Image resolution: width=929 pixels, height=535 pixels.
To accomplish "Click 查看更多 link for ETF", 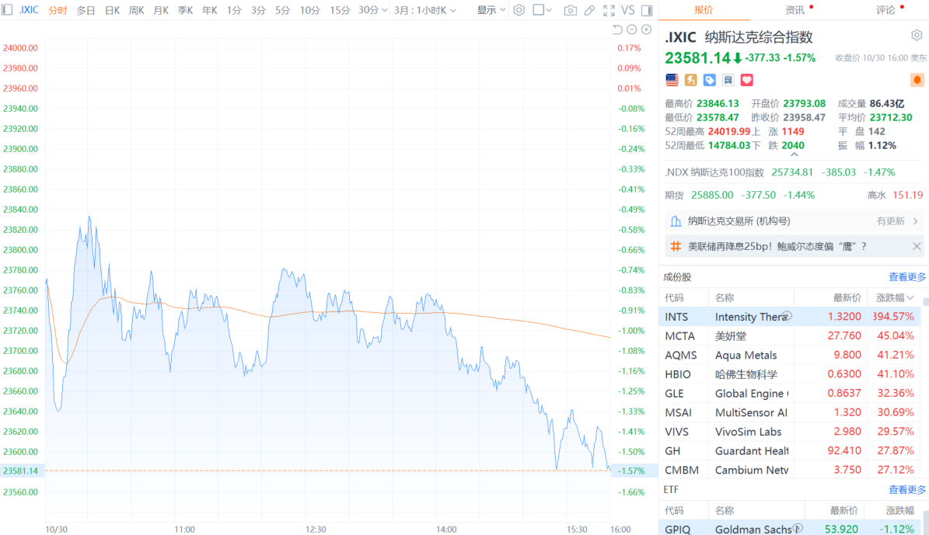I will pyautogui.click(x=906, y=489).
